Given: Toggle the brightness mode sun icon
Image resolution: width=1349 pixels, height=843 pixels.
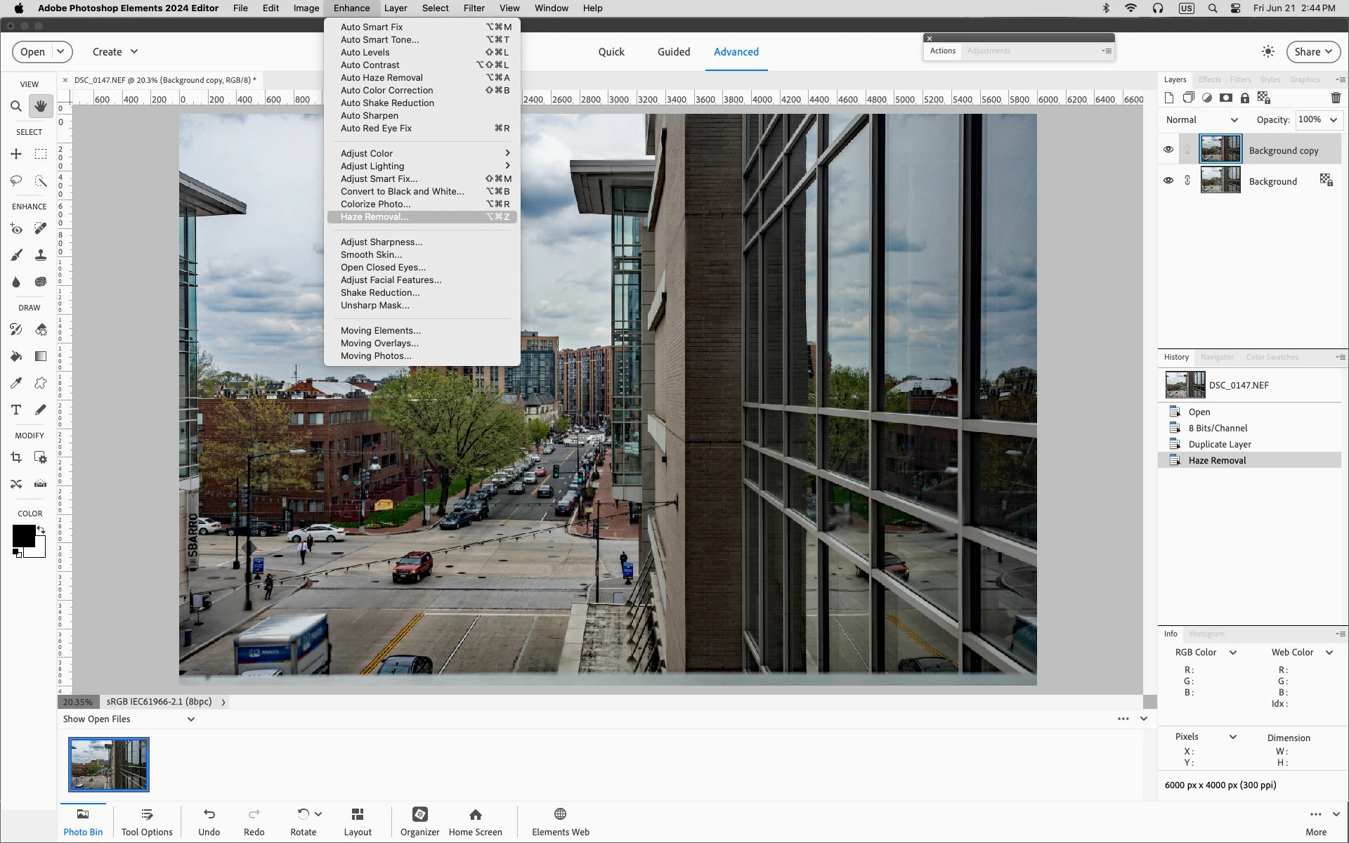Looking at the screenshot, I should click(x=1267, y=51).
